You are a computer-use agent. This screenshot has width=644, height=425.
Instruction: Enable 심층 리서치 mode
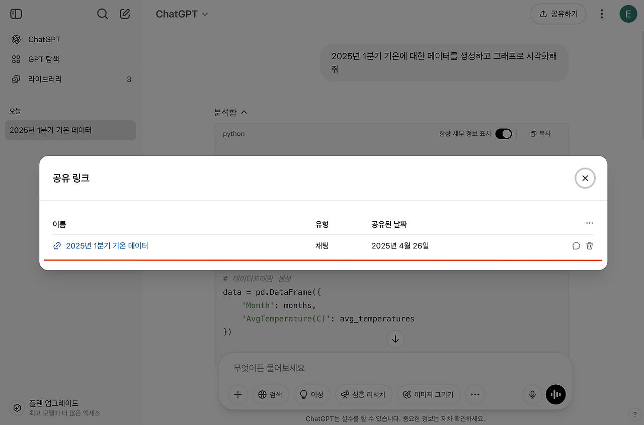click(363, 394)
